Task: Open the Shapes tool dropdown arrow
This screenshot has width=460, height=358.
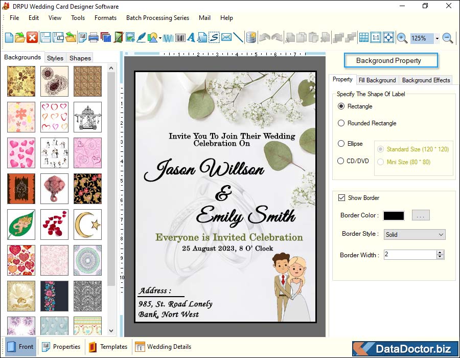Action: point(160,38)
